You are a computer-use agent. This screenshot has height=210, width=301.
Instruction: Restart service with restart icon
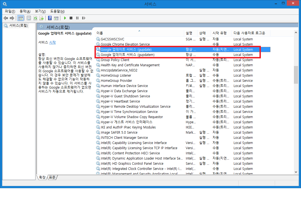[84, 18]
